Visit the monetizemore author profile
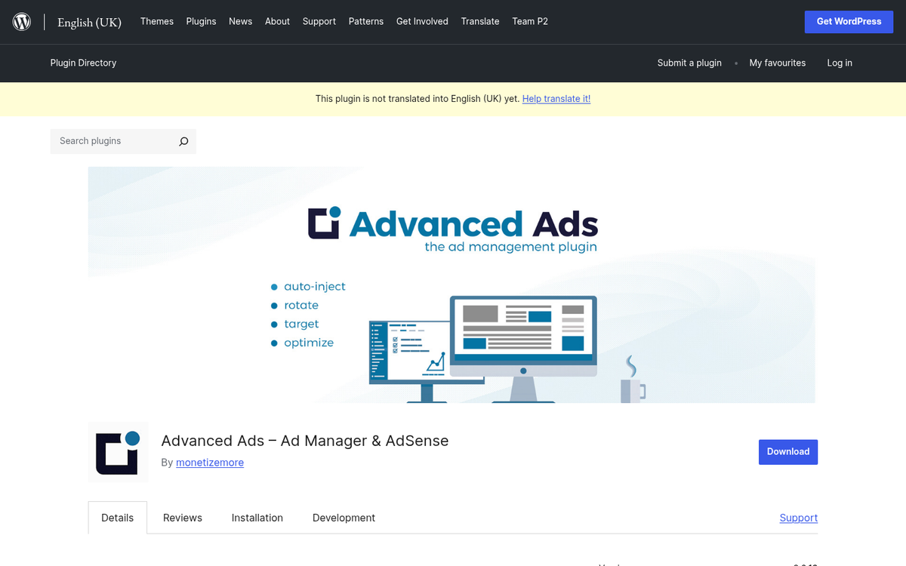 [x=210, y=462]
